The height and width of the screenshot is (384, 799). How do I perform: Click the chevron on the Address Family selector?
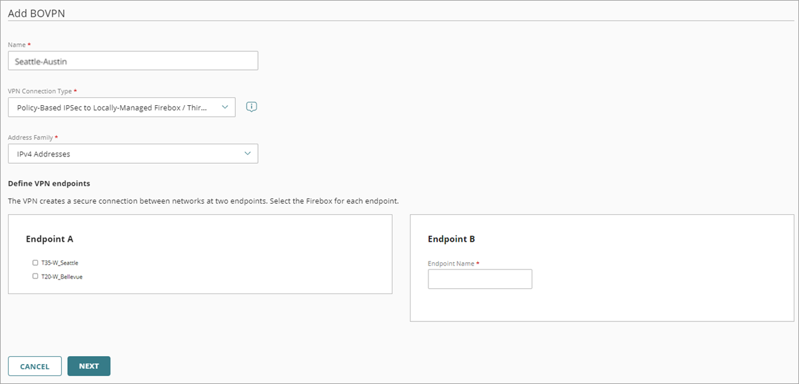pyautogui.click(x=247, y=153)
